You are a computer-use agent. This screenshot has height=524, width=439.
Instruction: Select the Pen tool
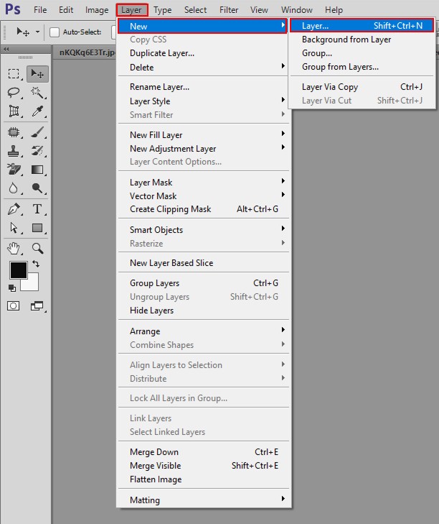(x=14, y=209)
